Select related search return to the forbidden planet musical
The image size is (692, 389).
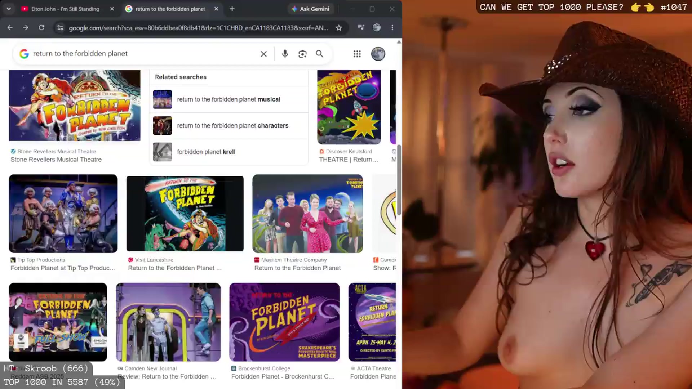click(229, 99)
